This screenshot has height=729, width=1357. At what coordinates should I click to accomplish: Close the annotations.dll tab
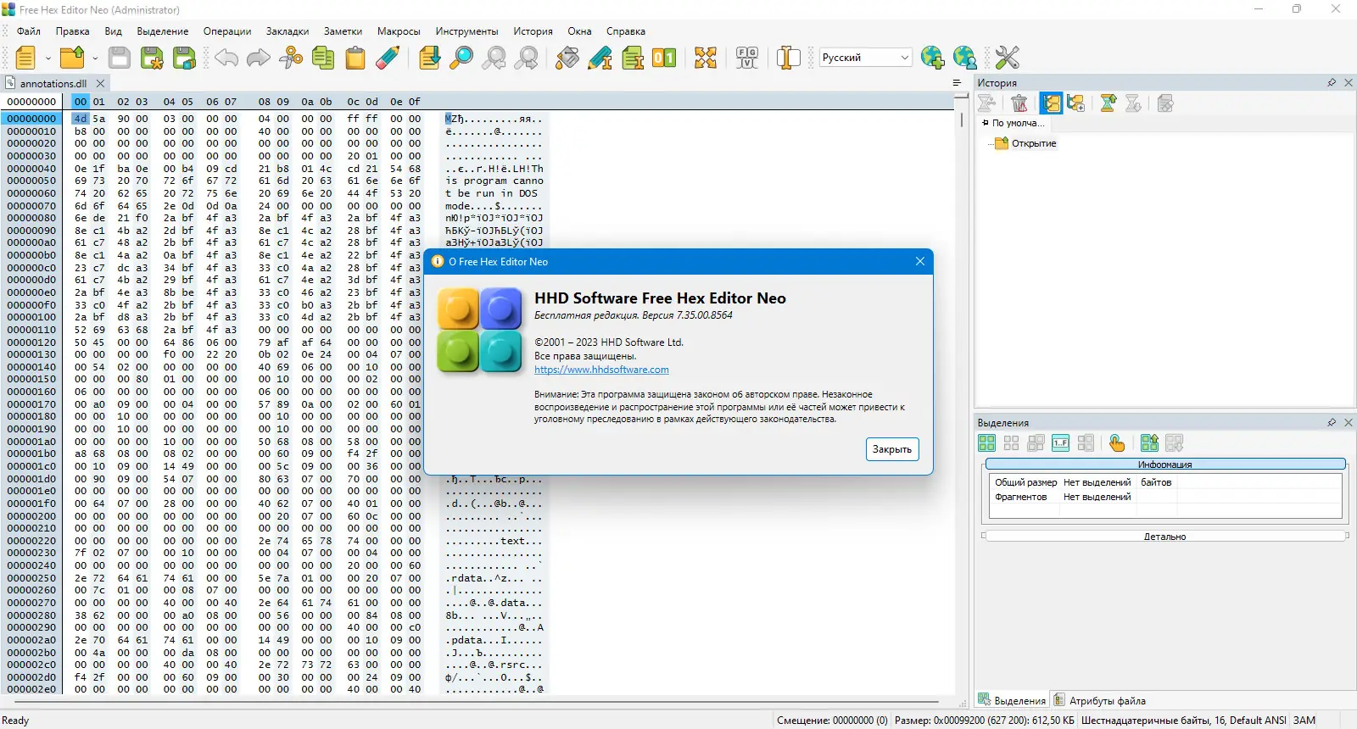tap(100, 84)
